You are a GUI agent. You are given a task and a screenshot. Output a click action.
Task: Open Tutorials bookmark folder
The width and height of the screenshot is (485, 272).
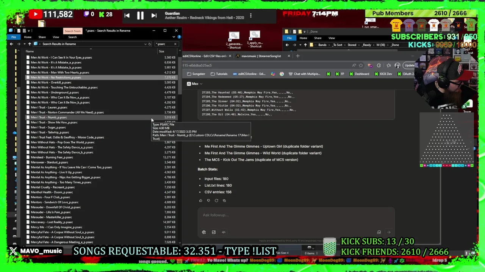tap(219, 74)
